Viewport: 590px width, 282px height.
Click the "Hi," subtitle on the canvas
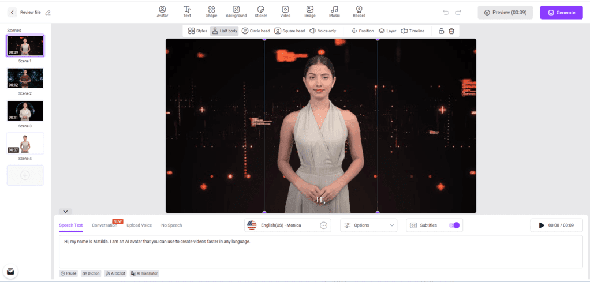[x=320, y=200]
